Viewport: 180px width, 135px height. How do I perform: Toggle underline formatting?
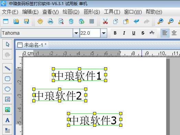[x=134, y=33]
